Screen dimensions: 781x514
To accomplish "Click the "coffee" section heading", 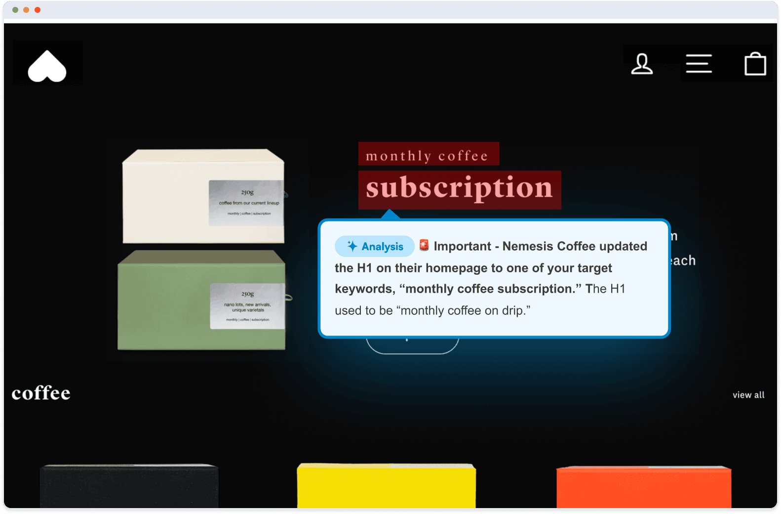I will tap(41, 393).
